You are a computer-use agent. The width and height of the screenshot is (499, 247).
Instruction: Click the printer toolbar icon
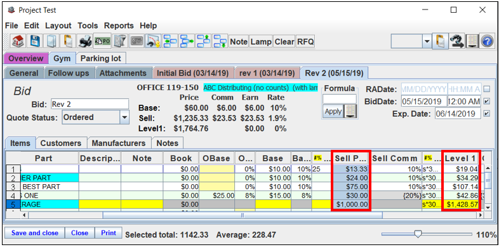(x=85, y=41)
